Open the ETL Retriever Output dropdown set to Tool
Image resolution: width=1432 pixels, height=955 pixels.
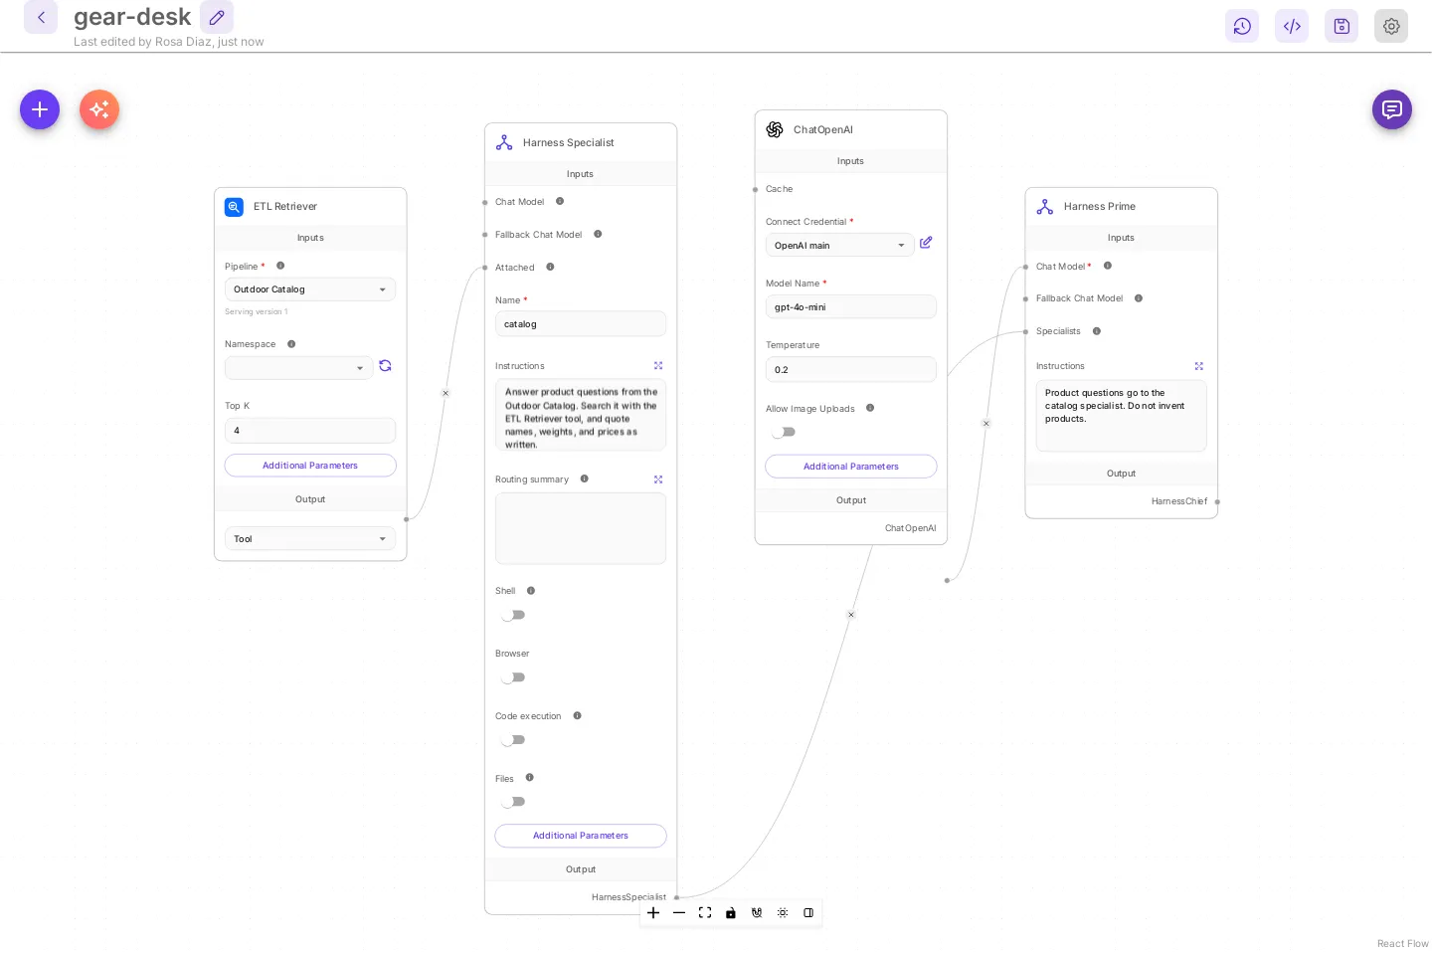310,539
